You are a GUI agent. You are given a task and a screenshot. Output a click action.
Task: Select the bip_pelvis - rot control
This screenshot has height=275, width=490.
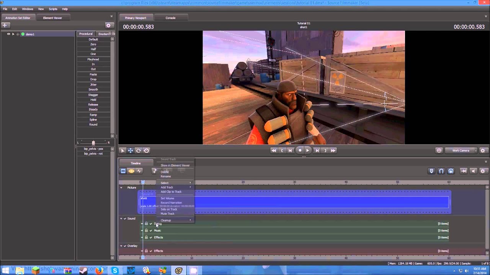coord(93,154)
